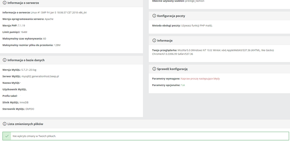This screenshot has width=290, height=146.
Task: Click the browser user agent string text
Action: 213,52
